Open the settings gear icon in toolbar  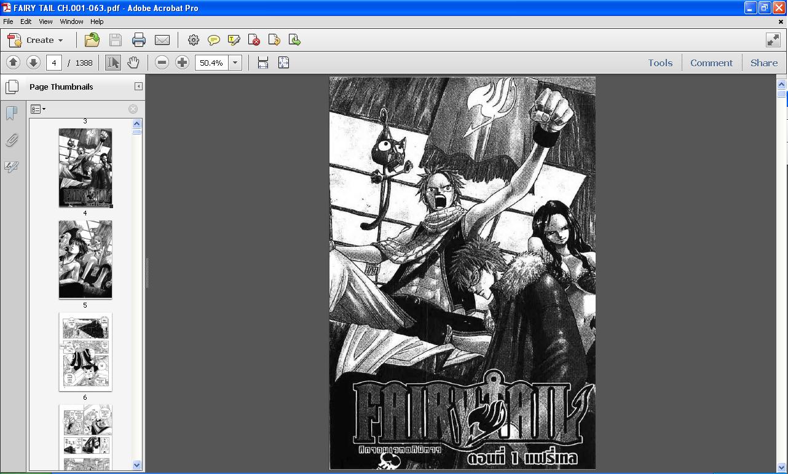click(194, 40)
